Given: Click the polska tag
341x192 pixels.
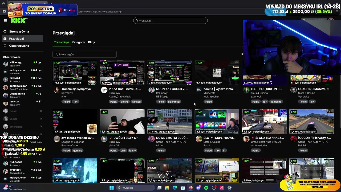Looking at the screenshot, I should click(x=124, y=102).
